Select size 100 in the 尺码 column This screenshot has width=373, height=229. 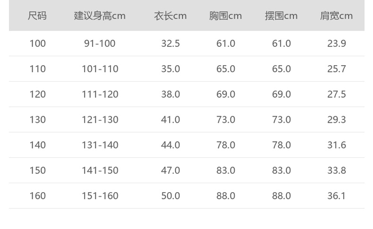point(37,43)
